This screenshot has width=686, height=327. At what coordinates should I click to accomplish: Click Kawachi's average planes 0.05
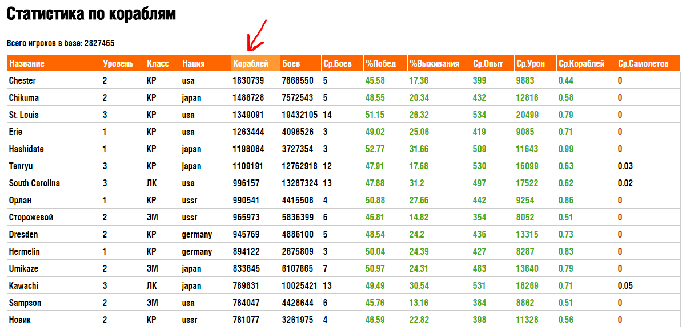coord(625,286)
